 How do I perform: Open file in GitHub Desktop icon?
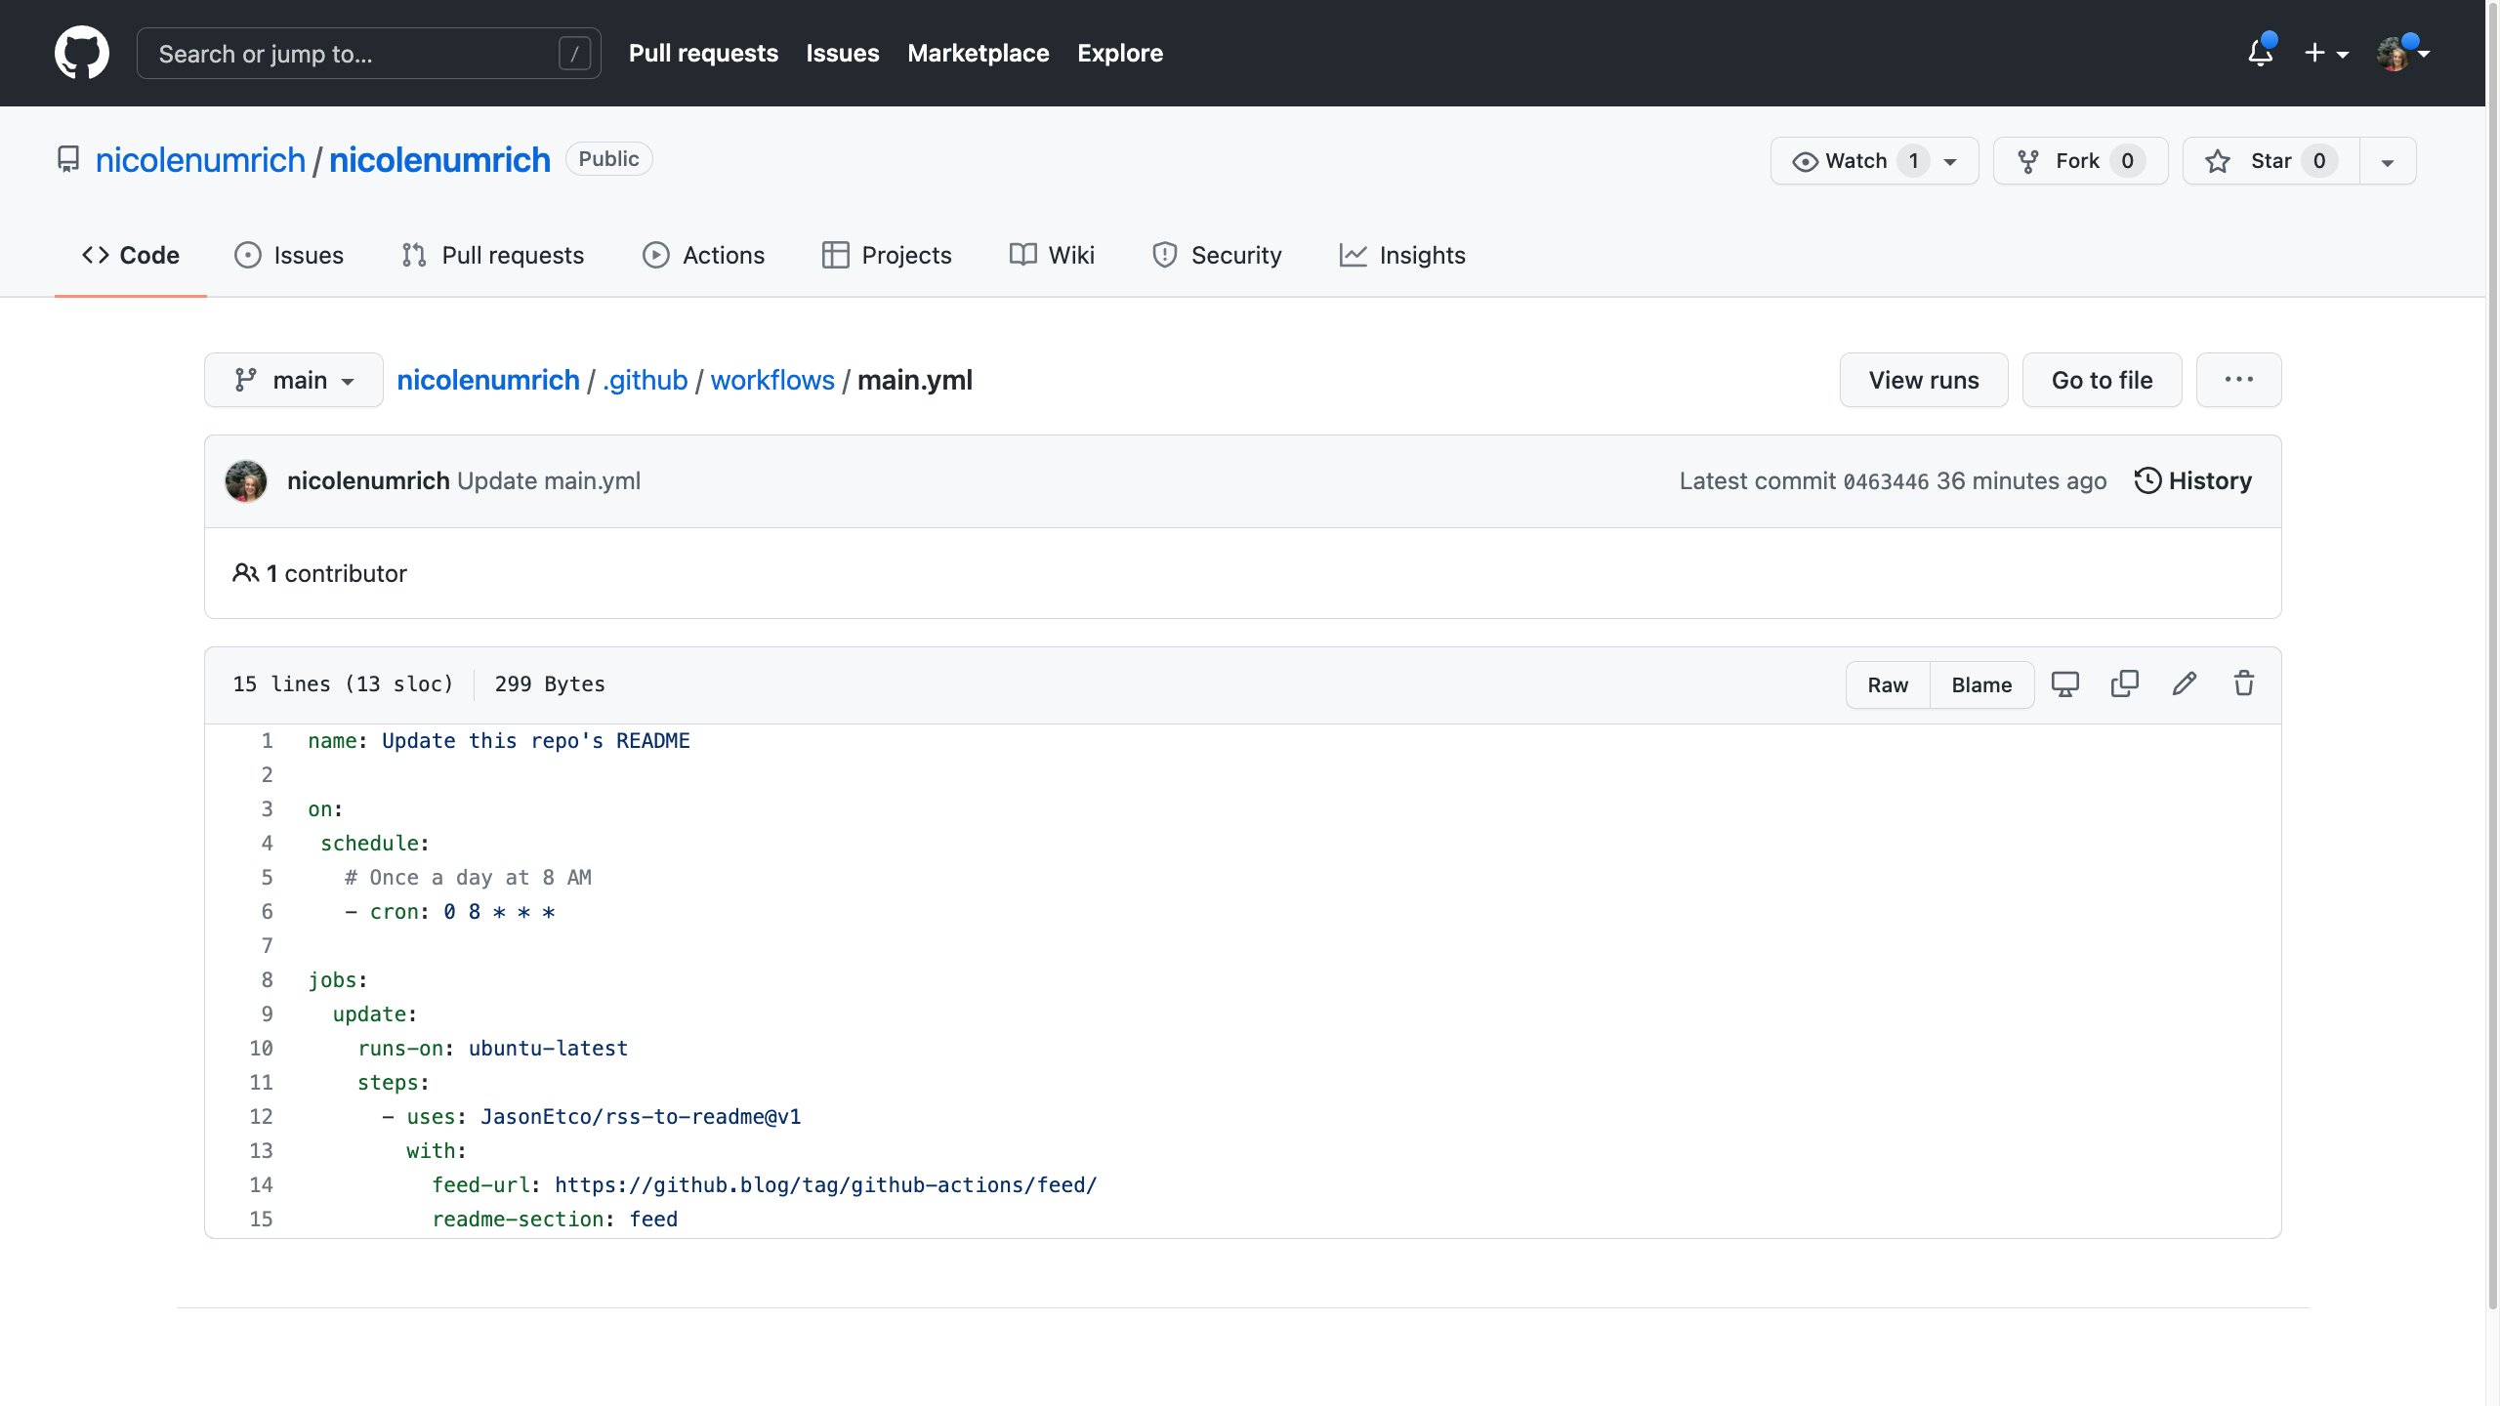[2064, 683]
